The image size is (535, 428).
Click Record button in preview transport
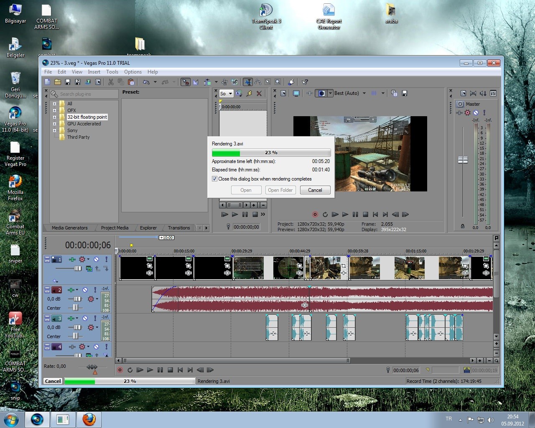(x=315, y=214)
